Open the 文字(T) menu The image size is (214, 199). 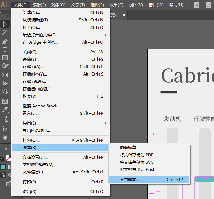point(78,5)
